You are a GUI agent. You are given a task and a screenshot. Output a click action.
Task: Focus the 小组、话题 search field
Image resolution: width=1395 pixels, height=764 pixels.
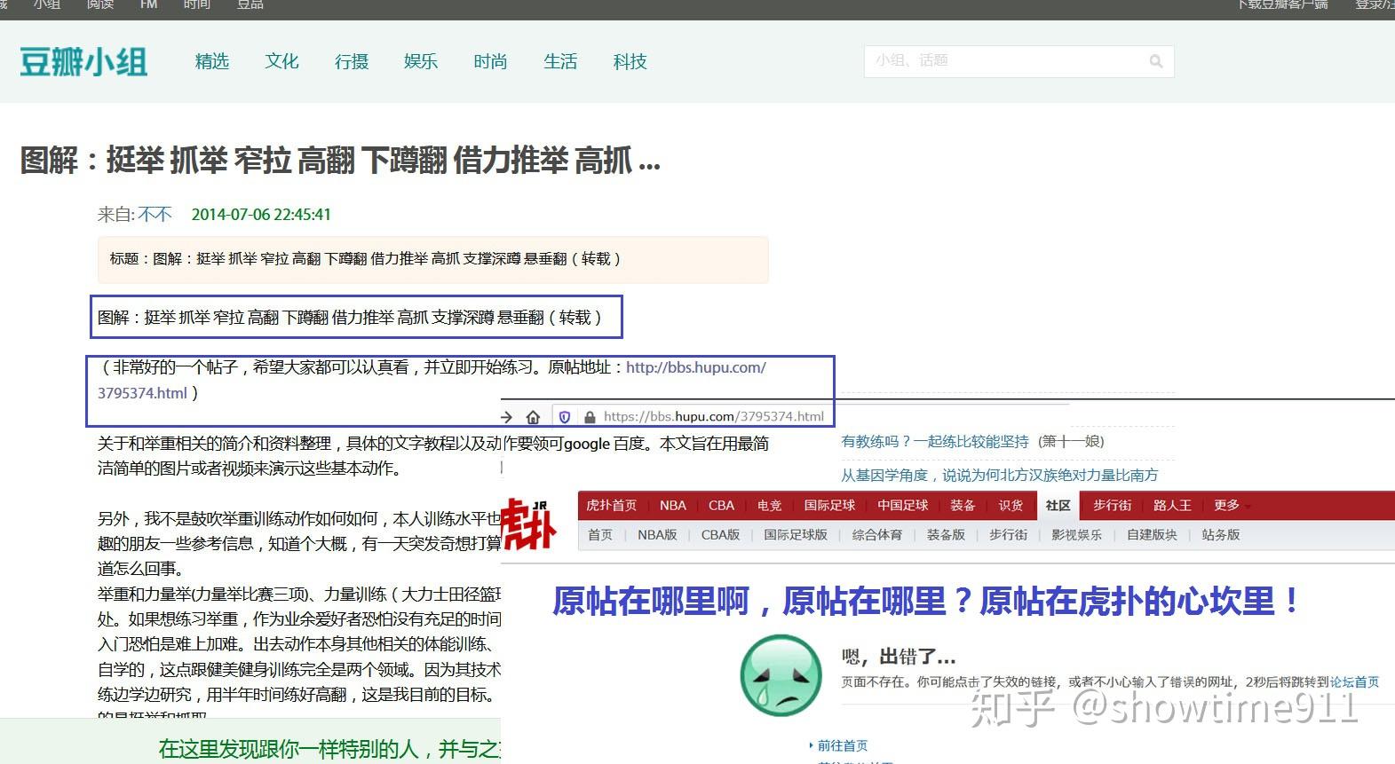[x=1019, y=61]
